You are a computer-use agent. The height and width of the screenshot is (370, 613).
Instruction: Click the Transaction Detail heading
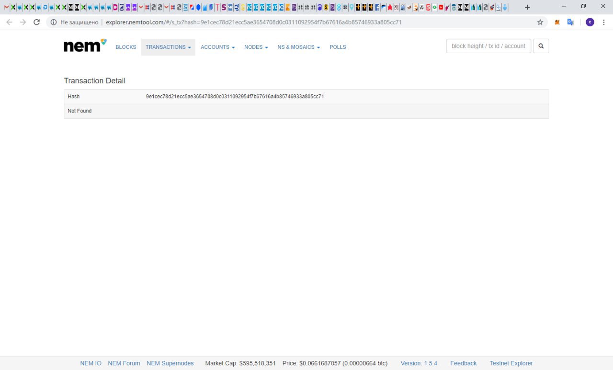click(94, 81)
